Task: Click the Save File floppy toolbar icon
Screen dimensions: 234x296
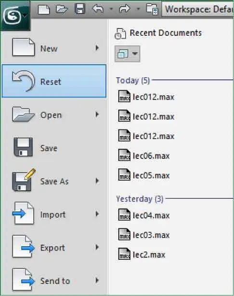Action: tap(80, 9)
